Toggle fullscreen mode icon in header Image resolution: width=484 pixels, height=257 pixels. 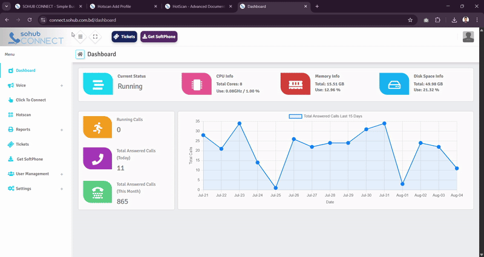tap(95, 37)
